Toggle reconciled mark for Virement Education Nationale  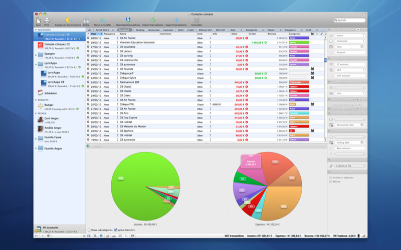(88, 42)
